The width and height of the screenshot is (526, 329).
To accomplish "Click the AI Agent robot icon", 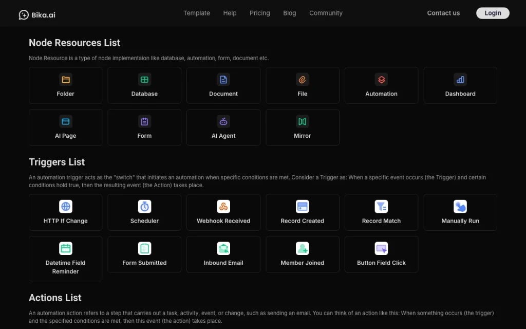I will click(223, 121).
